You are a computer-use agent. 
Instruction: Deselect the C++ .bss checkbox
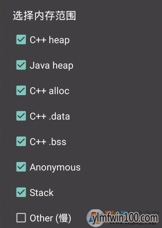click(x=21, y=141)
